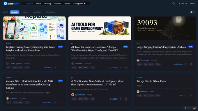The image size is (198, 111).
Task: Bookmark the GPT-6.1 Sol article
Action: pyautogui.click(x=126, y=99)
